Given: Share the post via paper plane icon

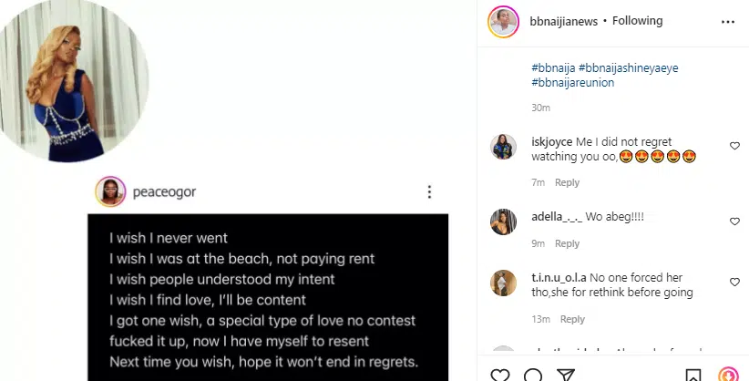Looking at the screenshot, I should click(566, 376).
